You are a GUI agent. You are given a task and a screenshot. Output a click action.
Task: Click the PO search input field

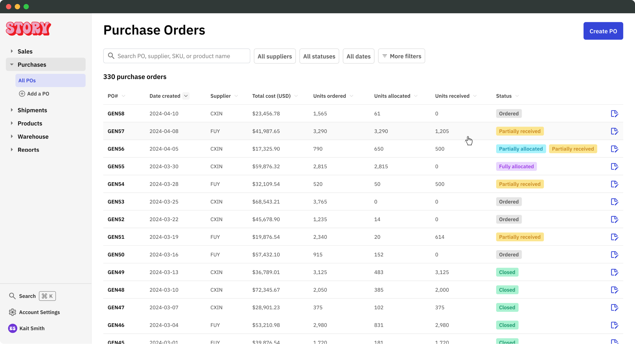click(176, 56)
